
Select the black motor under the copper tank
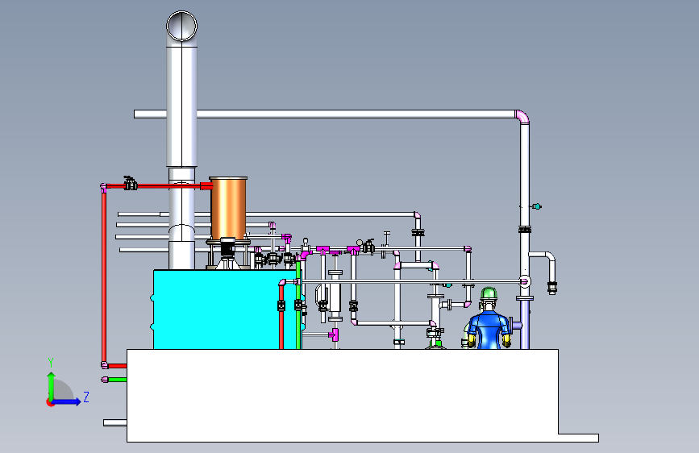click(x=227, y=248)
